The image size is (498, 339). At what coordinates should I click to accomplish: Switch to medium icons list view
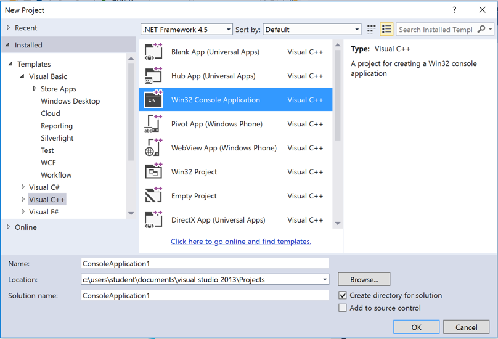click(386, 29)
